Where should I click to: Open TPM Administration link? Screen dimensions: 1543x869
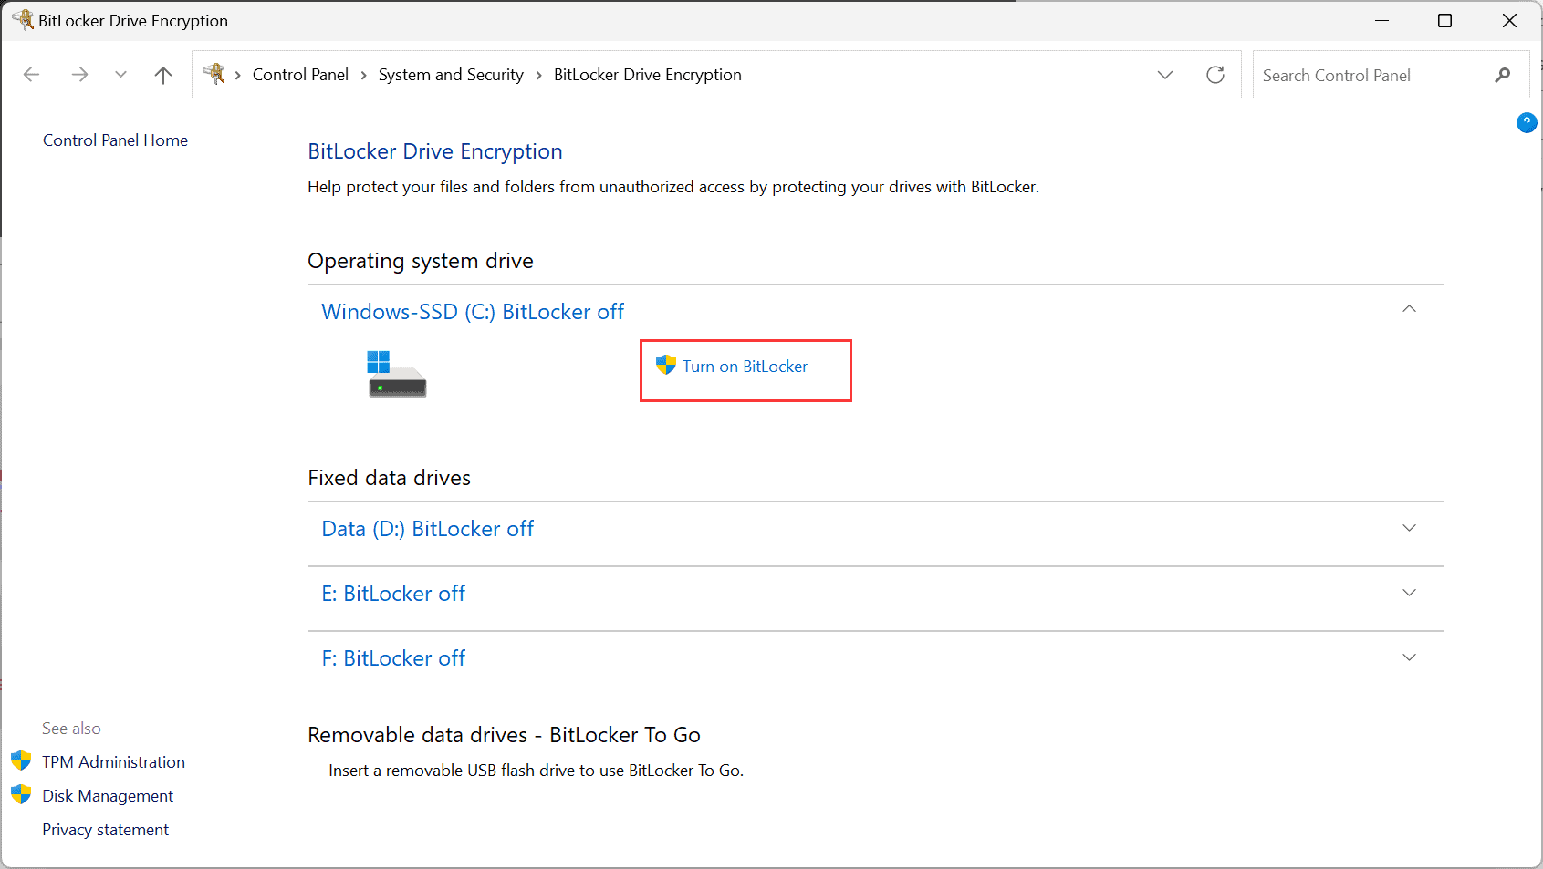click(x=113, y=762)
